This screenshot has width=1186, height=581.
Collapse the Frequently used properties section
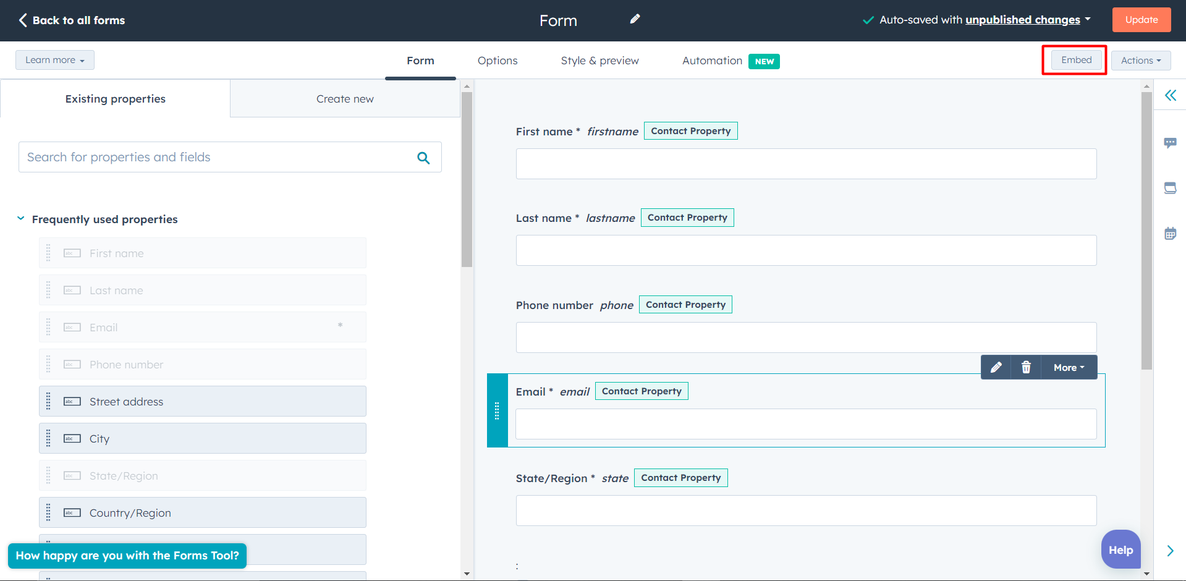[20, 218]
